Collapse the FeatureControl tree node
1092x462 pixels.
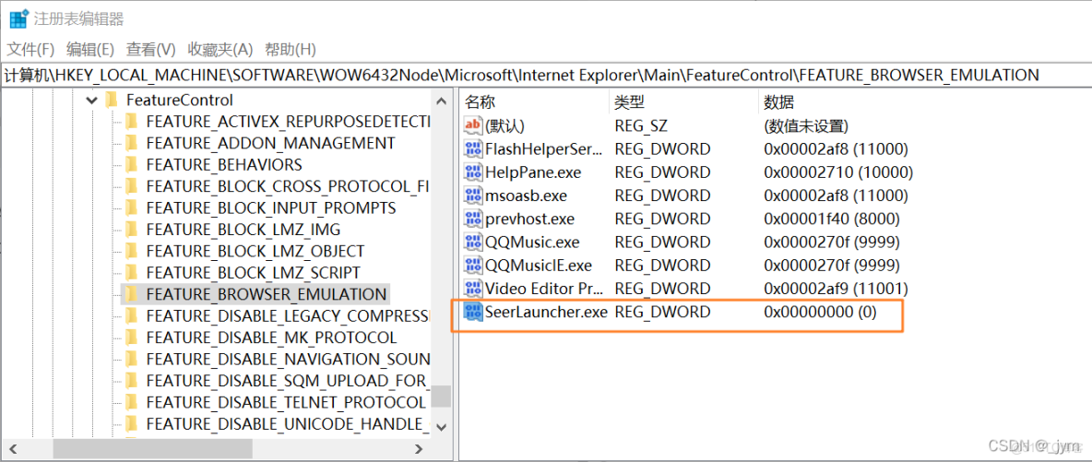(x=91, y=100)
